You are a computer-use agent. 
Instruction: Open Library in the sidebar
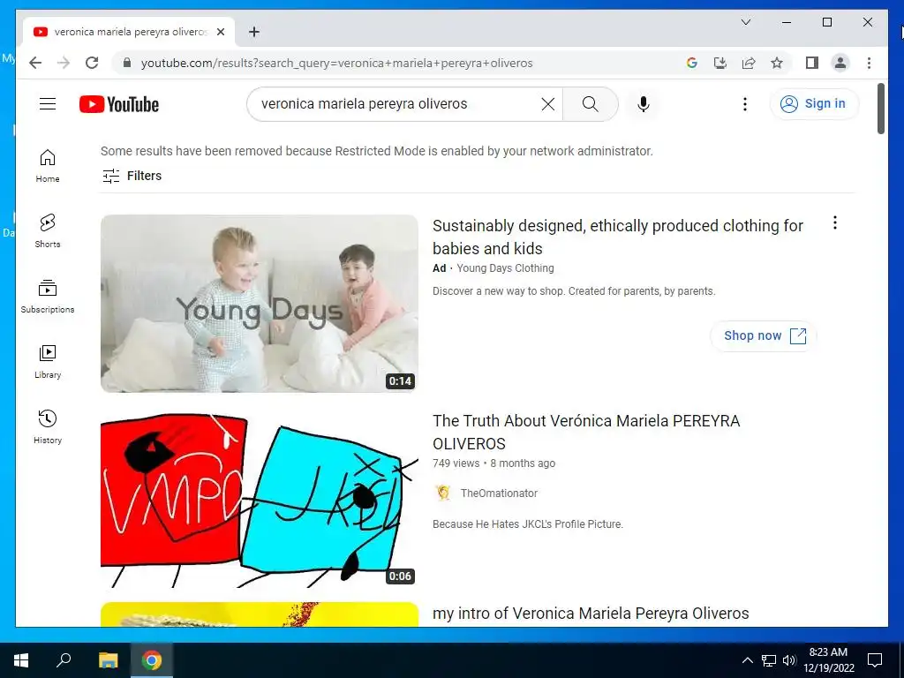[x=48, y=361]
